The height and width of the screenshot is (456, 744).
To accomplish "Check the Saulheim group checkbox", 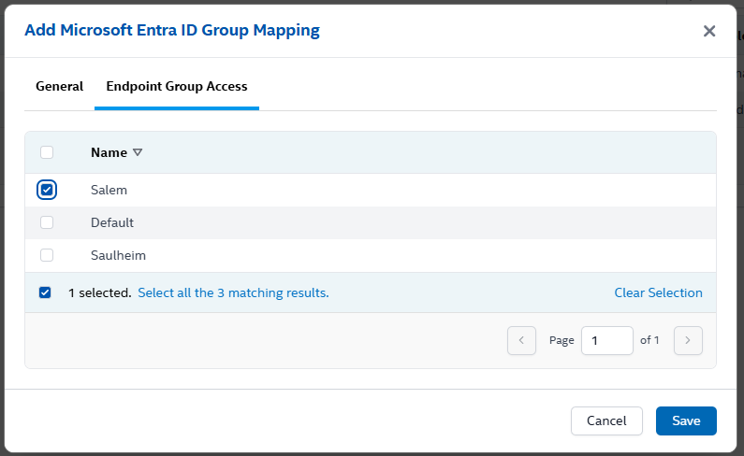I will (47, 255).
